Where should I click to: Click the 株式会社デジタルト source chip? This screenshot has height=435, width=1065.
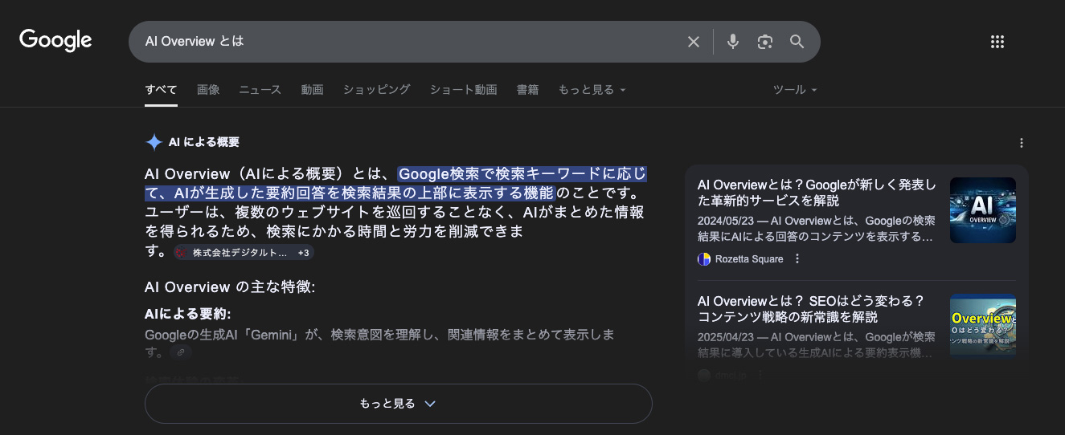tap(231, 253)
